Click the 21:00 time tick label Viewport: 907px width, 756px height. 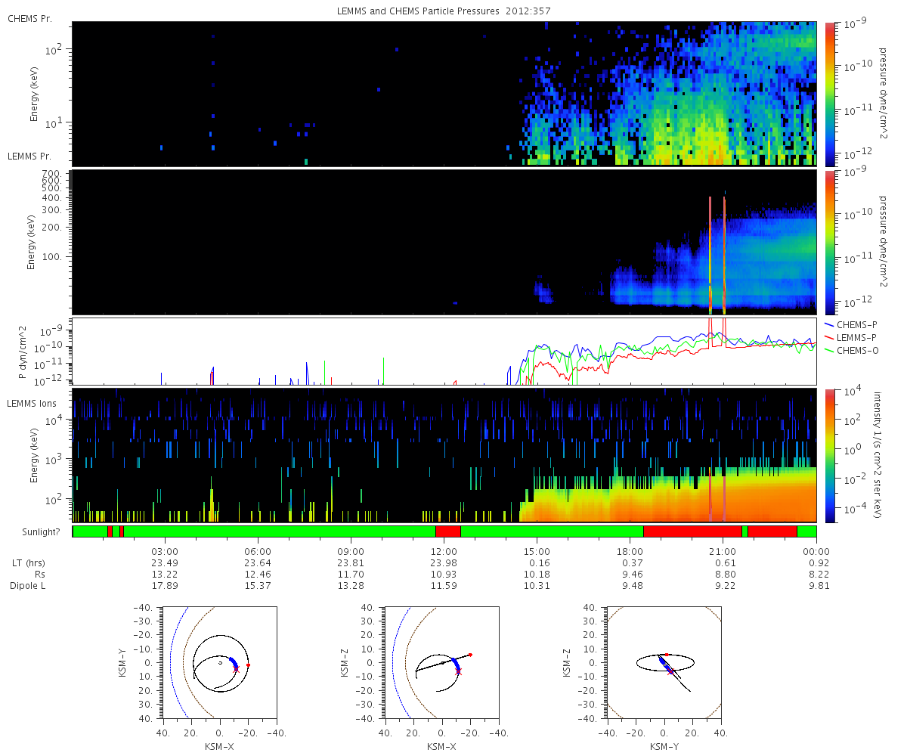tap(723, 551)
